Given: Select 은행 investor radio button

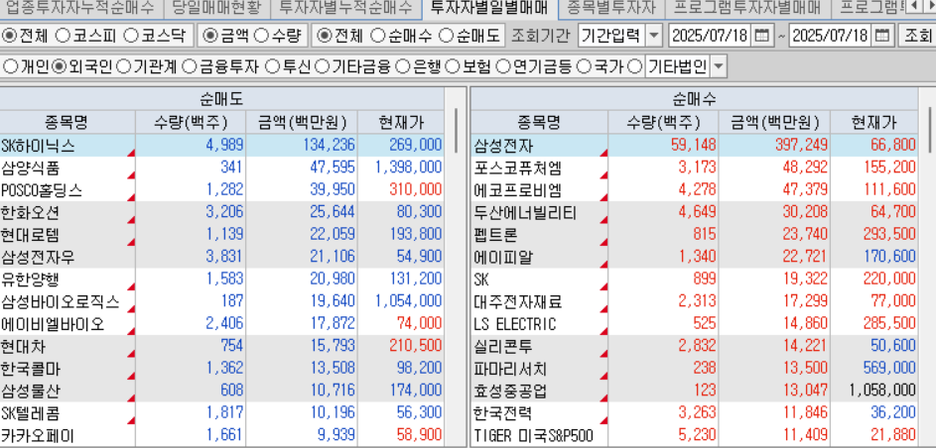Looking at the screenshot, I should click(x=404, y=66).
